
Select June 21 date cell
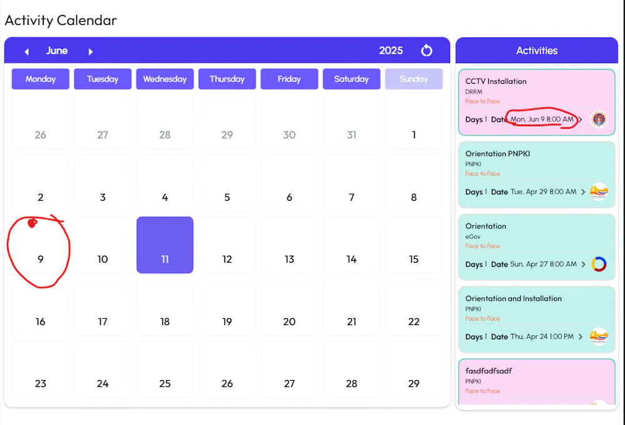click(x=351, y=307)
